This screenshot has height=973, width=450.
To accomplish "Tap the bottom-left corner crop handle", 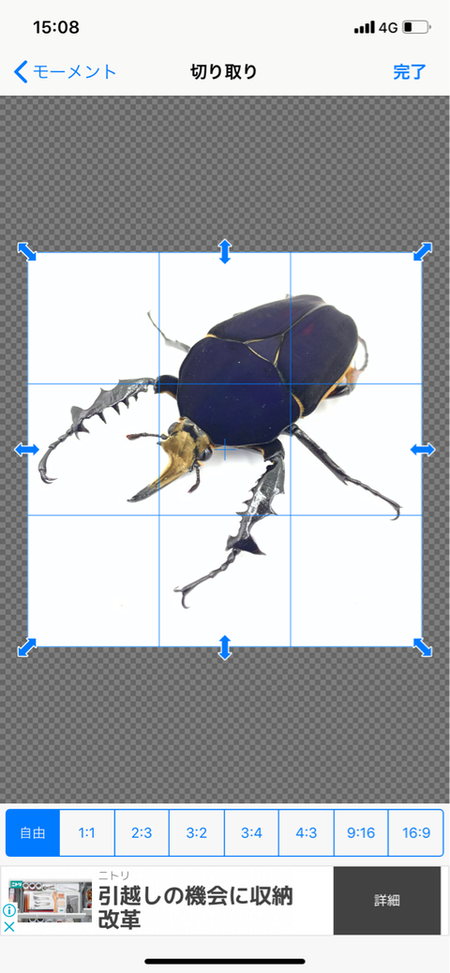I will (26, 647).
